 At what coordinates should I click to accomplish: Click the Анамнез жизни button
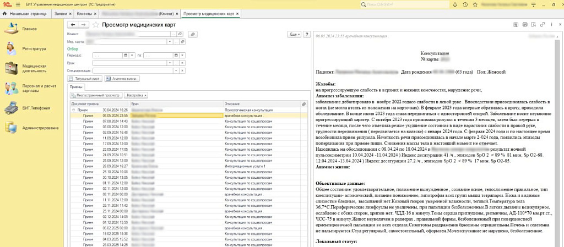[122, 79]
